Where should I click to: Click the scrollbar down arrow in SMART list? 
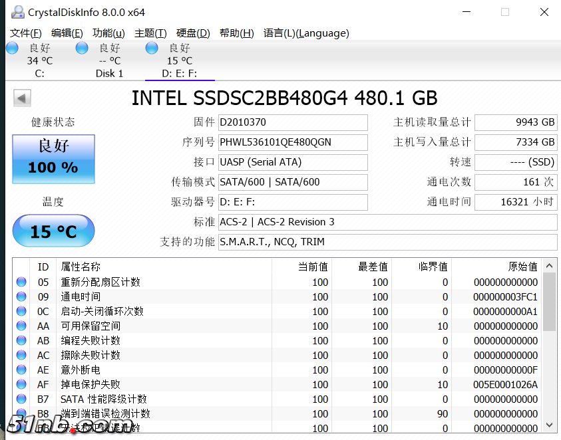pyautogui.click(x=549, y=425)
